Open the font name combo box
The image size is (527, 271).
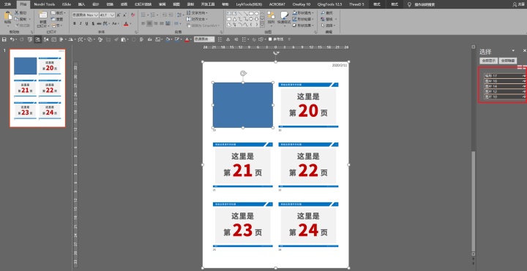tap(85, 15)
